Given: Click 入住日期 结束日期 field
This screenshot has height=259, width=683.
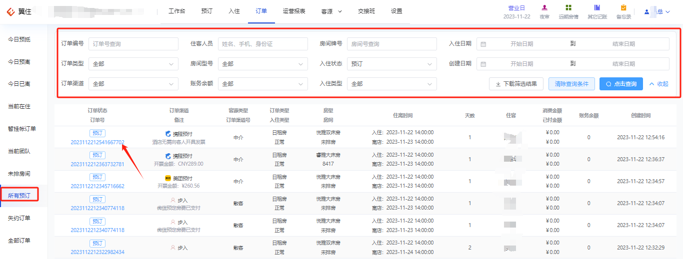Looking at the screenshot, I should click(623, 44).
